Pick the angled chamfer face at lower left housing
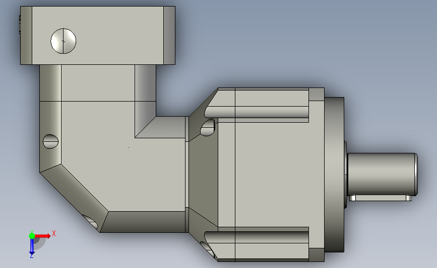The height and width of the screenshot is (268, 437). tap(74, 198)
